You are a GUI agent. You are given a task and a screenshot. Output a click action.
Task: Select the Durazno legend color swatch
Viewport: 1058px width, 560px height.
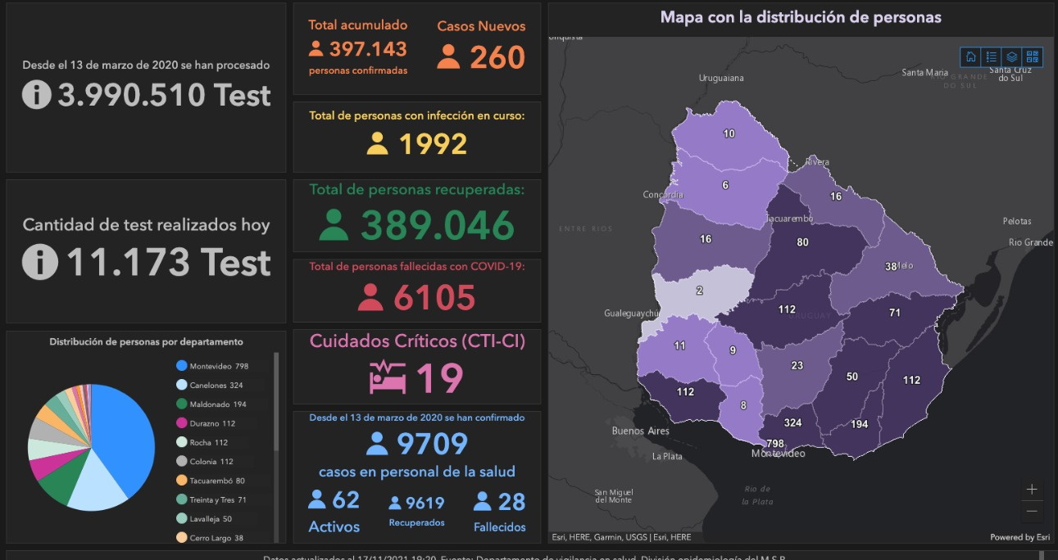(181, 423)
